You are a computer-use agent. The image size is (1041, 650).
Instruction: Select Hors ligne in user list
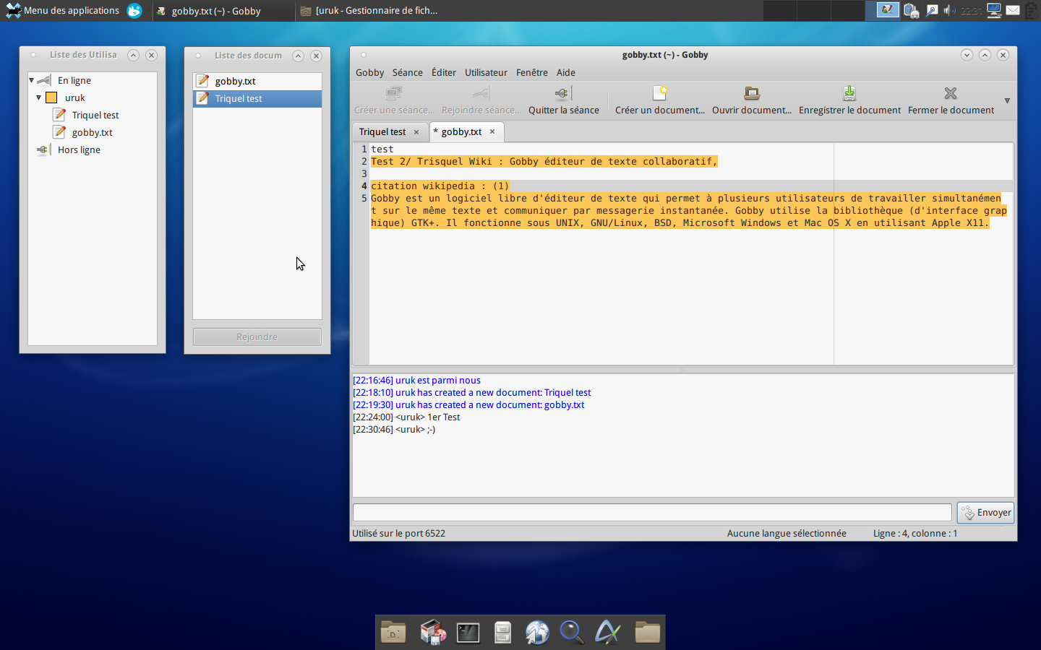pos(79,149)
